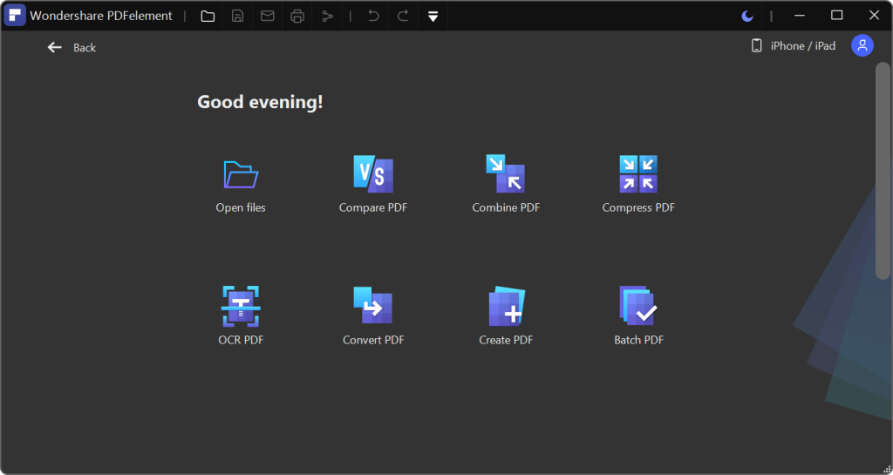Open the Compare PDF tool
Viewport: 893px width, 475px height.
point(373,184)
